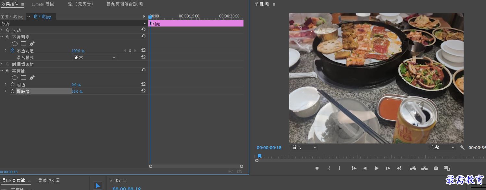Image resolution: width=486 pixels, height=190 pixels.
Task: Reset the 不透明度 effect group
Action: 143,37
